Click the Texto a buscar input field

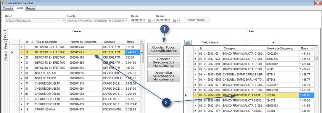tap(234, 43)
